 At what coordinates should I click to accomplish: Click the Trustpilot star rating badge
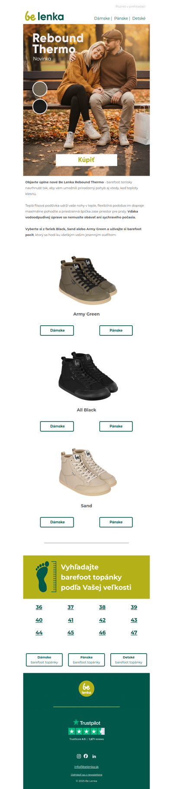point(86,731)
